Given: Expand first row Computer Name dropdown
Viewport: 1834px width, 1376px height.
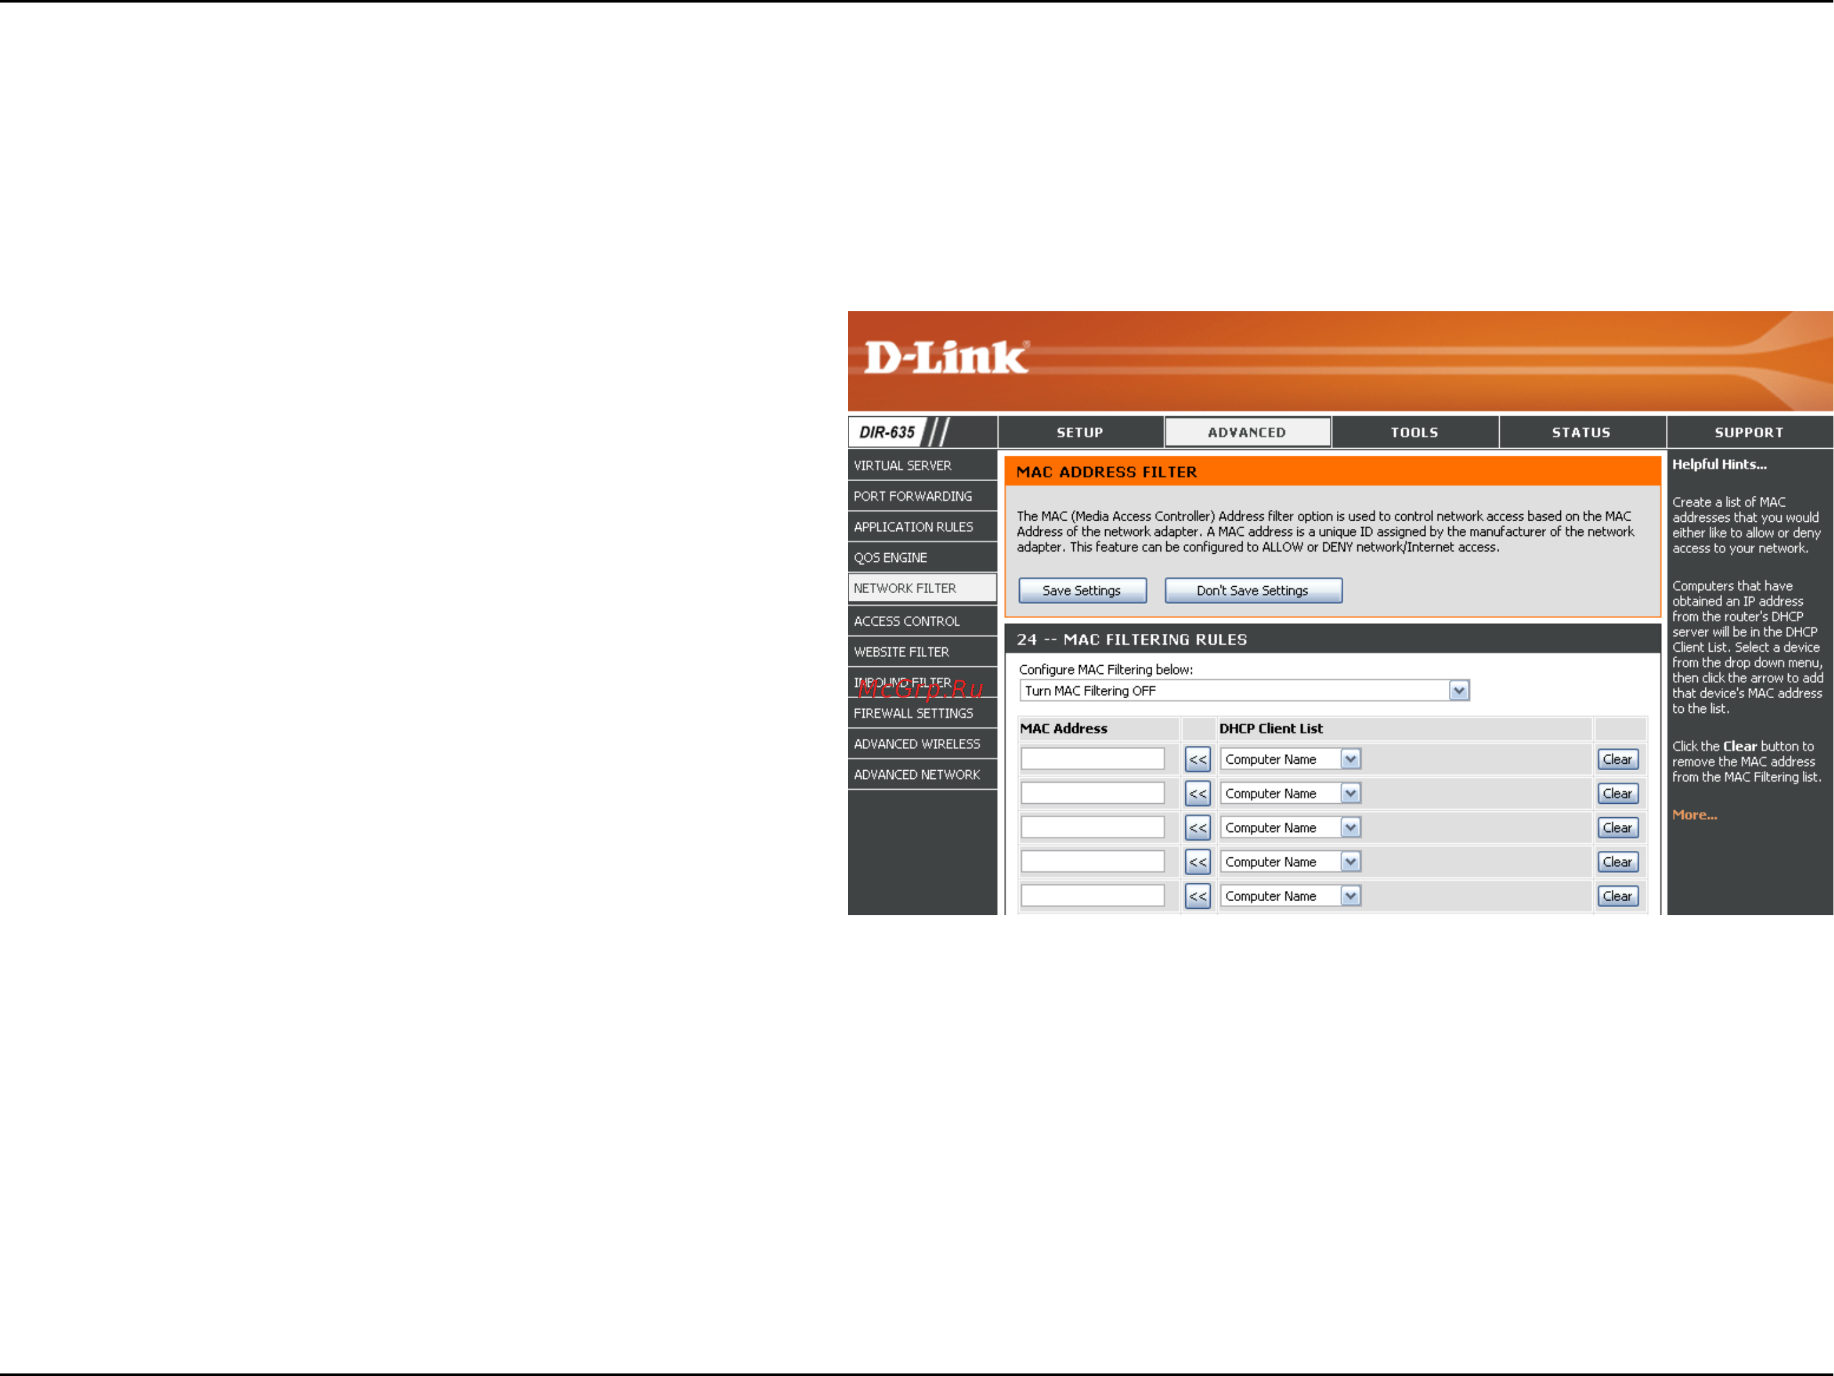Looking at the screenshot, I should tap(1290, 759).
